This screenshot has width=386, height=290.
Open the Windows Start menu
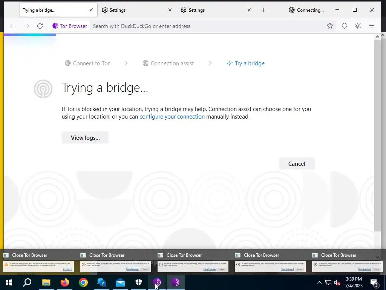[x=9, y=282]
